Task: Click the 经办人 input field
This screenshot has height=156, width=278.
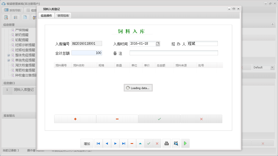Action: (202, 43)
